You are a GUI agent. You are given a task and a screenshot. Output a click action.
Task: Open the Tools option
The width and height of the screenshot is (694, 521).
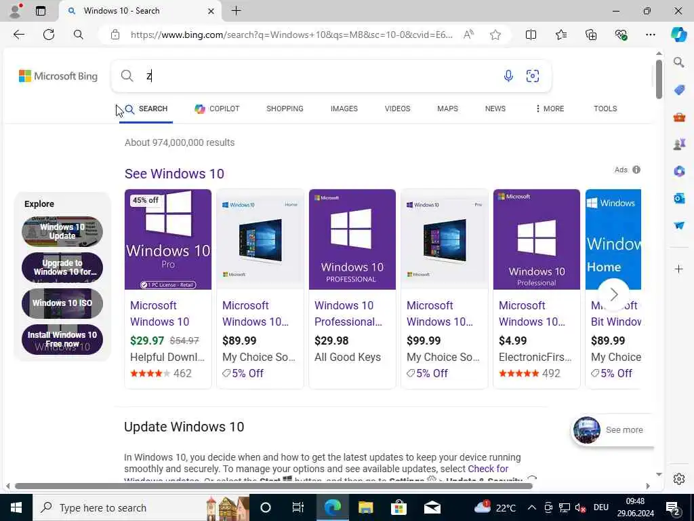pos(605,109)
